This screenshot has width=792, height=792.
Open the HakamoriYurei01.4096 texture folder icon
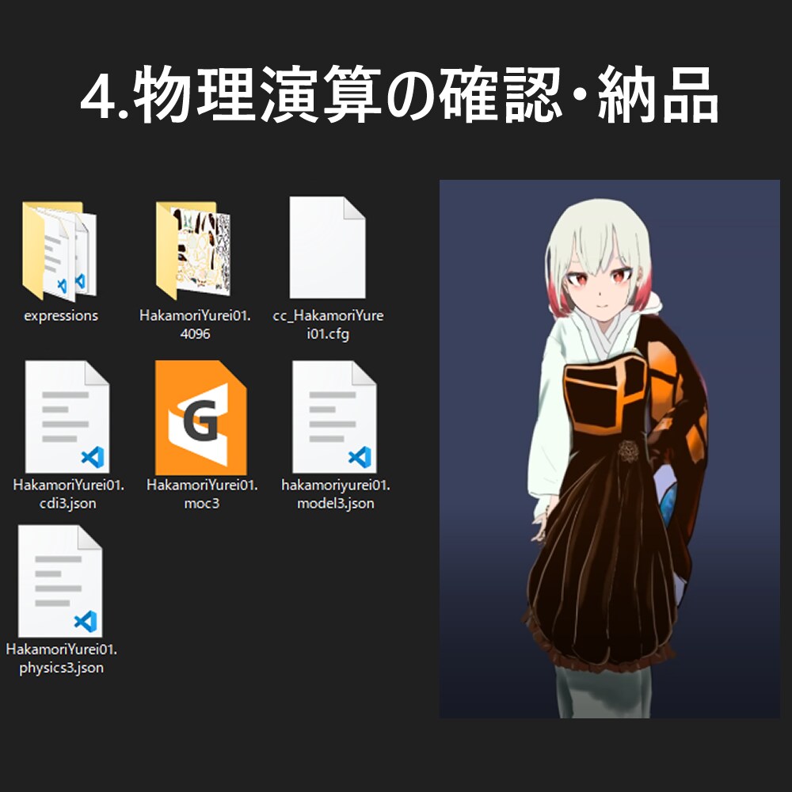point(193,250)
